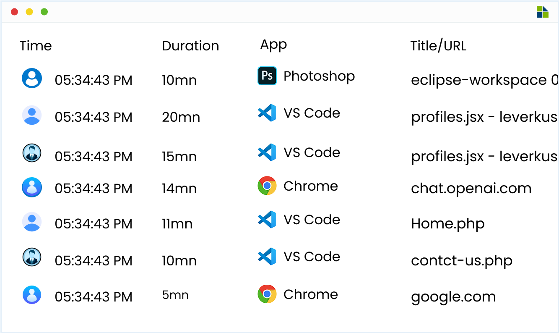Click the Chrome icon in the google.com row
Screen dimensions: 559x333
coord(267,294)
